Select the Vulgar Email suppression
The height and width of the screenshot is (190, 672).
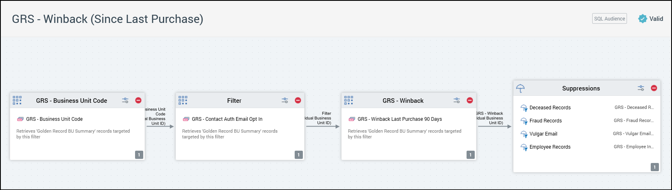[543, 134]
